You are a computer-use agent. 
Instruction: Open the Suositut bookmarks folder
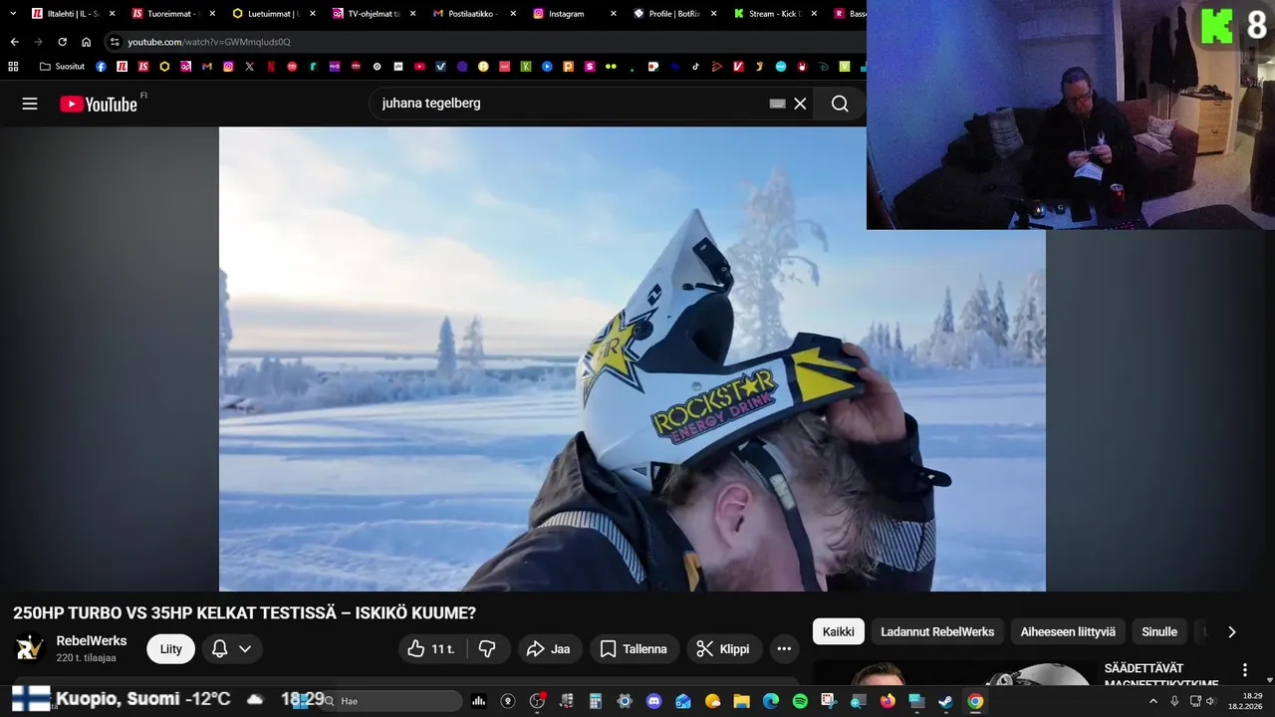click(x=62, y=67)
